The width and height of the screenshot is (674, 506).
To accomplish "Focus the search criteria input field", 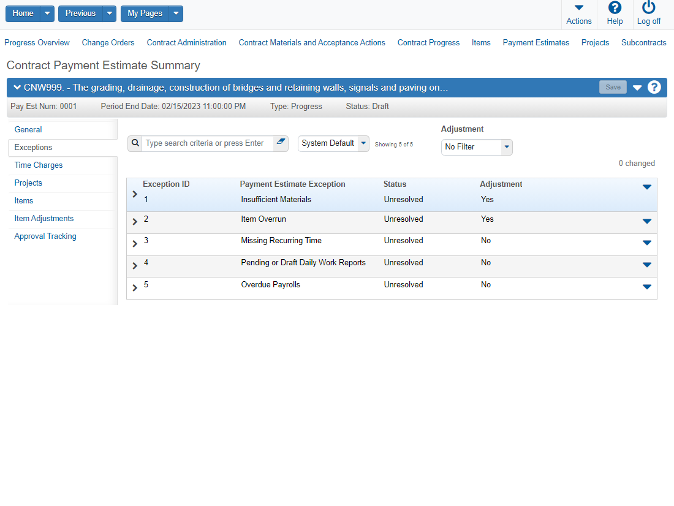I will 208,143.
